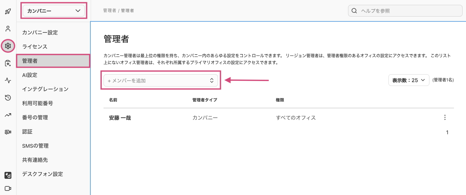The width and height of the screenshot is (466, 195).
Task: Expand the カンパニー dropdown selector
Action: point(53,11)
